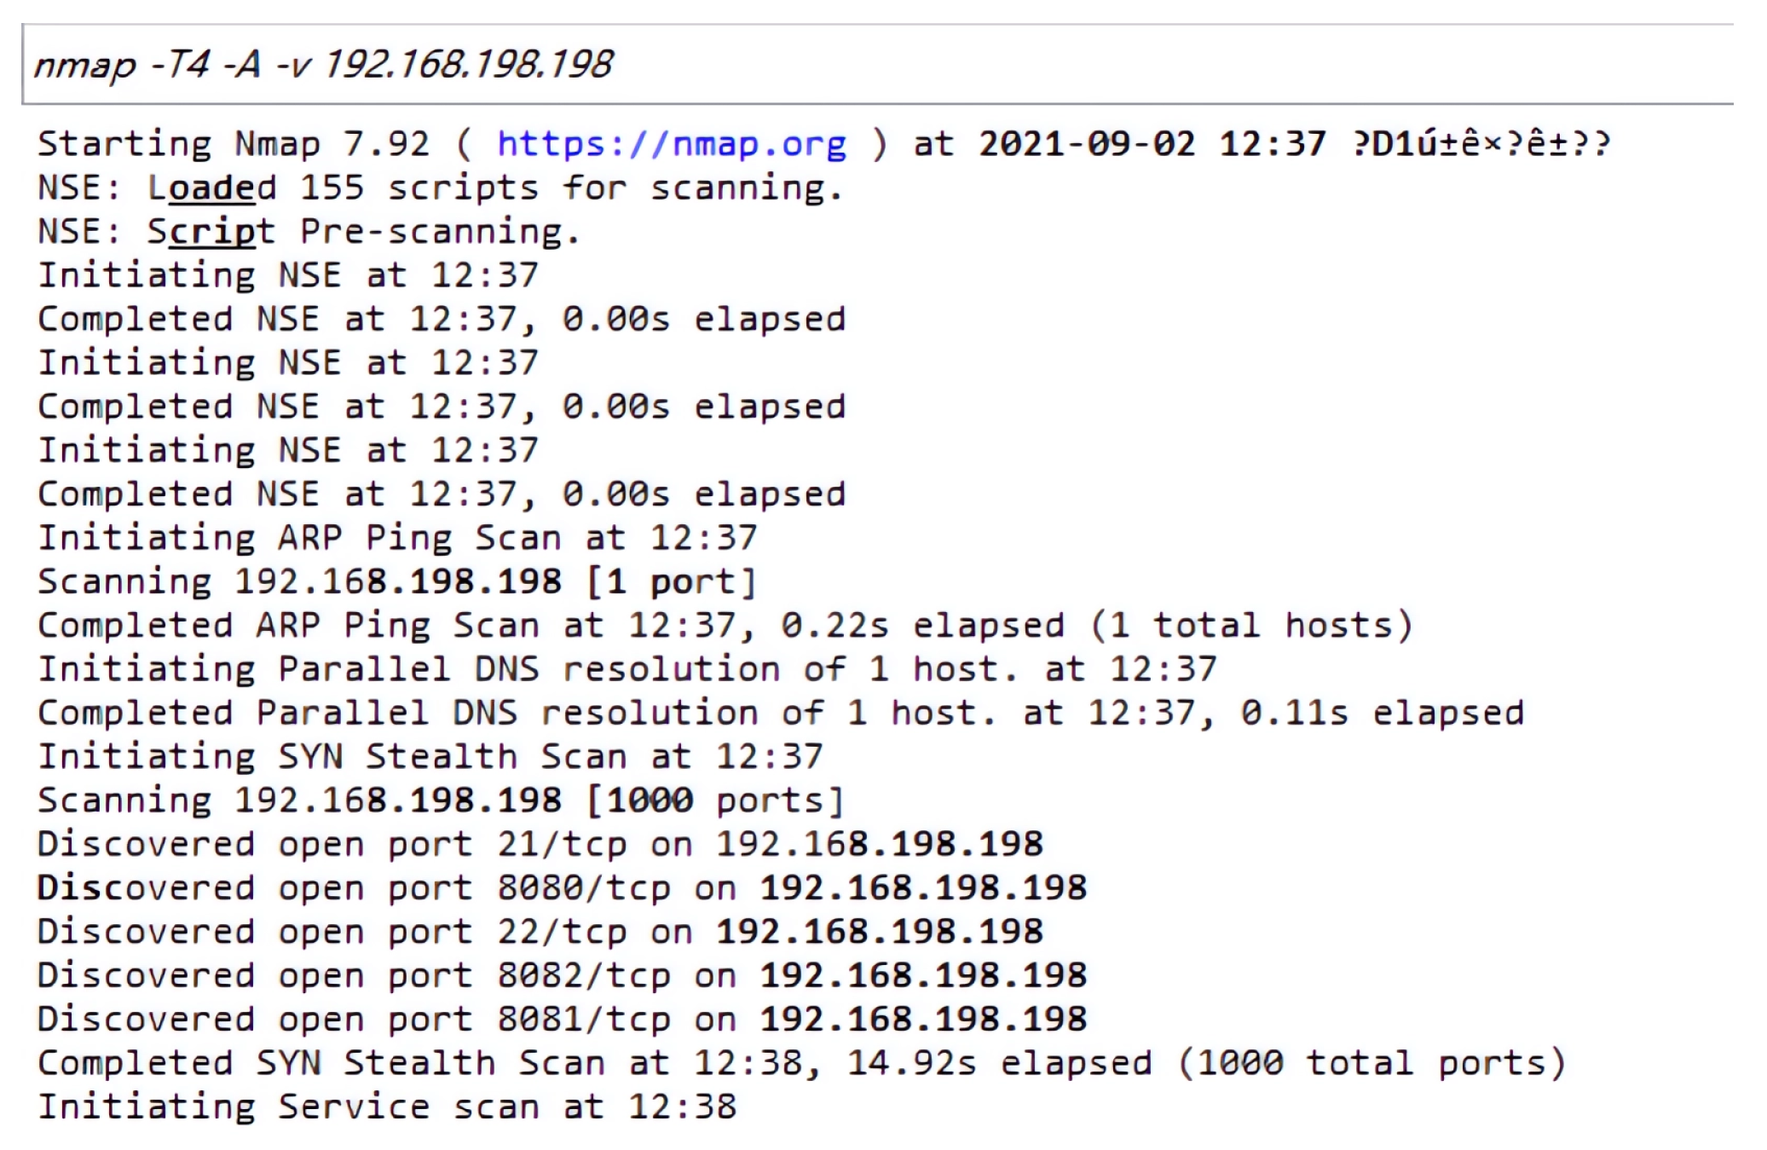Select the "Initiating Service scan" line
Image resolution: width=1767 pixels, height=1150 pixels.
[x=387, y=1107]
